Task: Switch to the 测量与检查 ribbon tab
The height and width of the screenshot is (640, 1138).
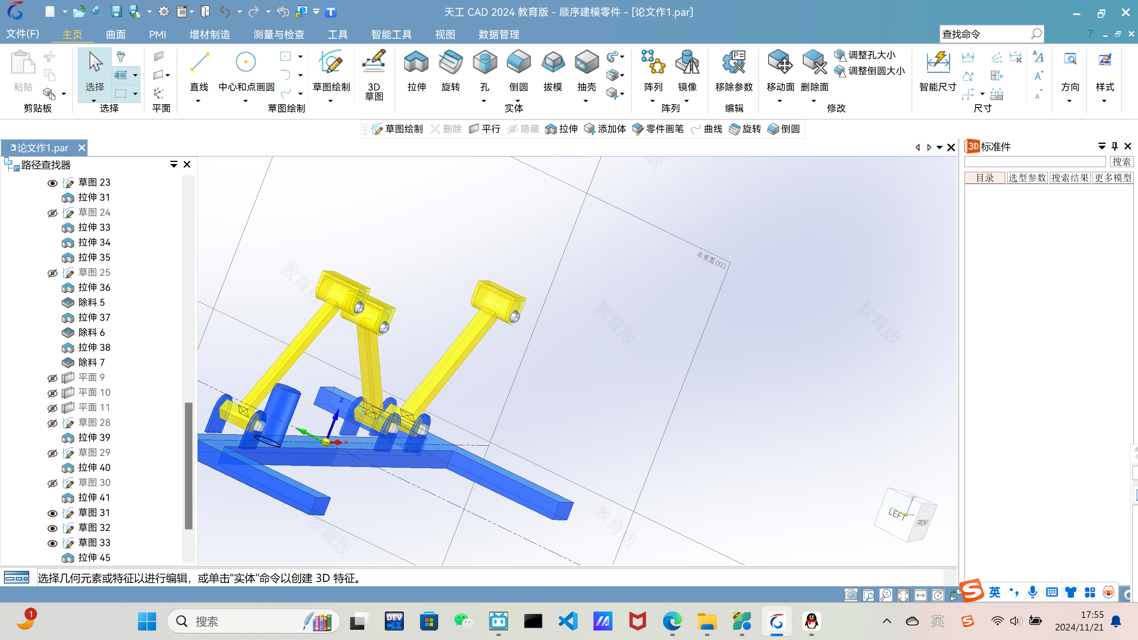Action: point(279,34)
